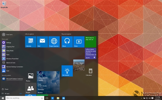The height and width of the screenshot is (100, 162).
Task: Click the microphone icon in the search box
Action: coord(42,98)
